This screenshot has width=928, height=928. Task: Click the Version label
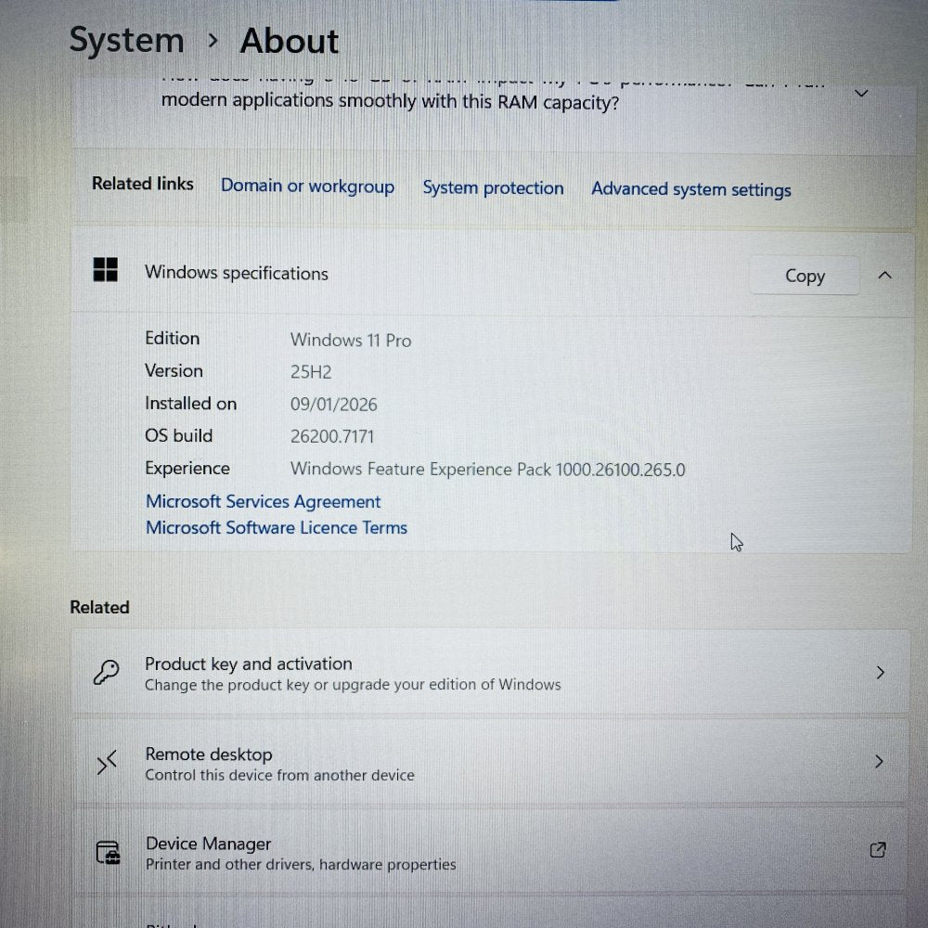pos(174,370)
